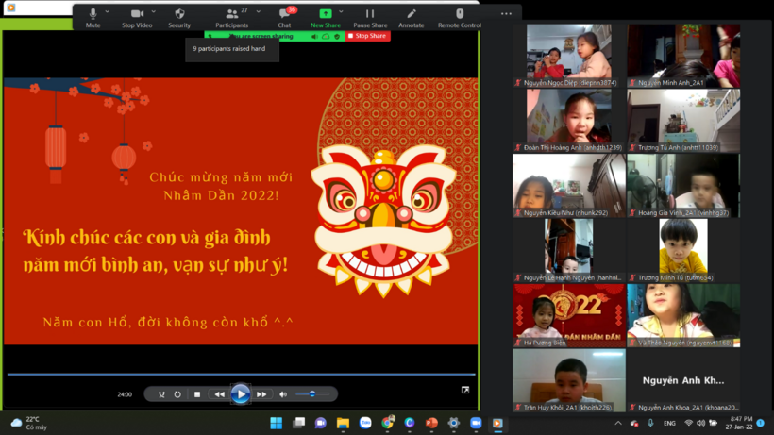Select Nguyễn Minh Anh_2A1 video tile
Image resolution: width=774 pixels, height=435 pixels.
[683, 56]
